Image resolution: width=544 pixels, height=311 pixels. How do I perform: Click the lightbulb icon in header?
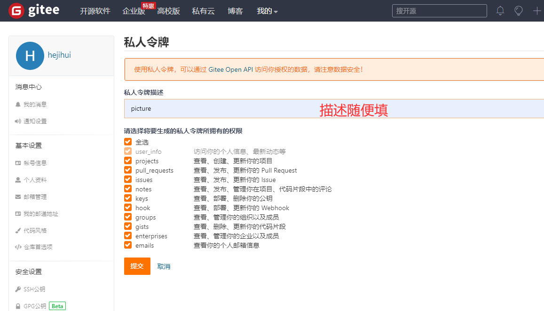519,11
